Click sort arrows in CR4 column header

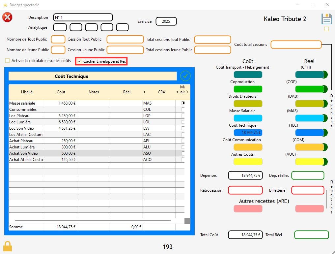177,92
